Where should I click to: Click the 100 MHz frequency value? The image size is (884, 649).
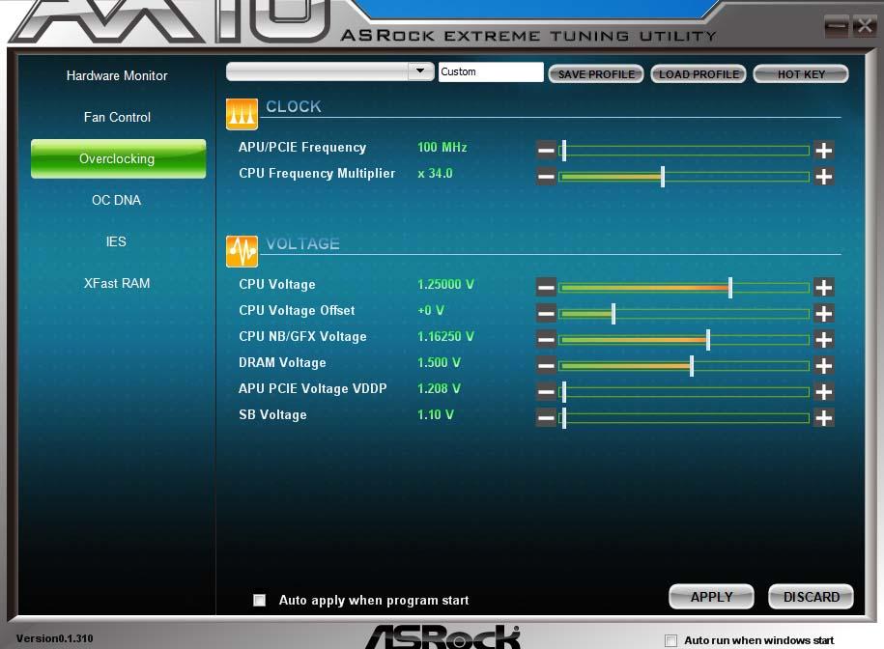[x=442, y=148]
